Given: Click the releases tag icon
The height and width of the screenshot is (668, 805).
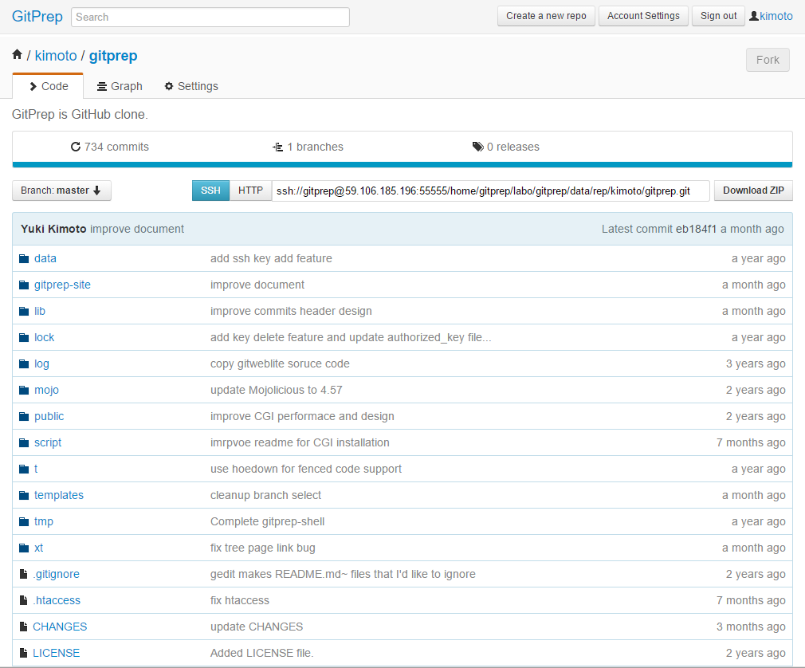Looking at the screenshot, I should (x=478, y=147).
